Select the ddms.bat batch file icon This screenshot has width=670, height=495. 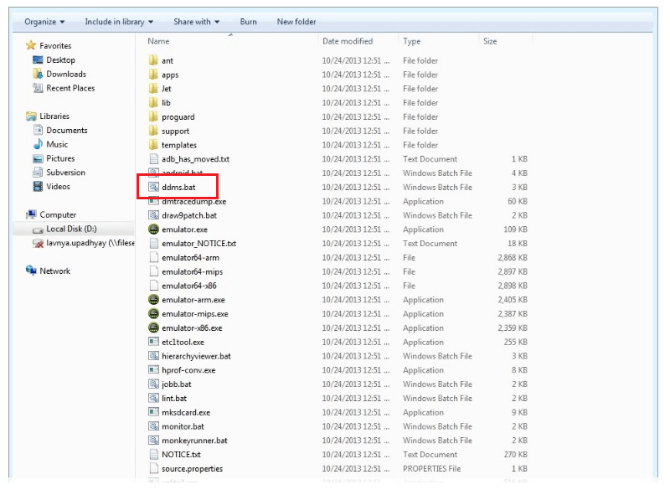click(x=153, y=187)
